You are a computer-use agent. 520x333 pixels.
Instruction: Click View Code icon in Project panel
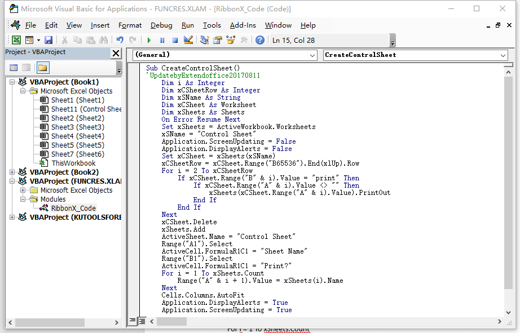[x=14, y=68]
